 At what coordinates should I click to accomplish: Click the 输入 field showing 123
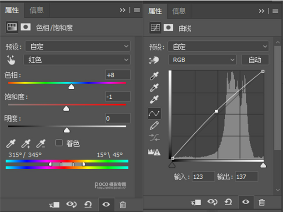click(203, 177)
